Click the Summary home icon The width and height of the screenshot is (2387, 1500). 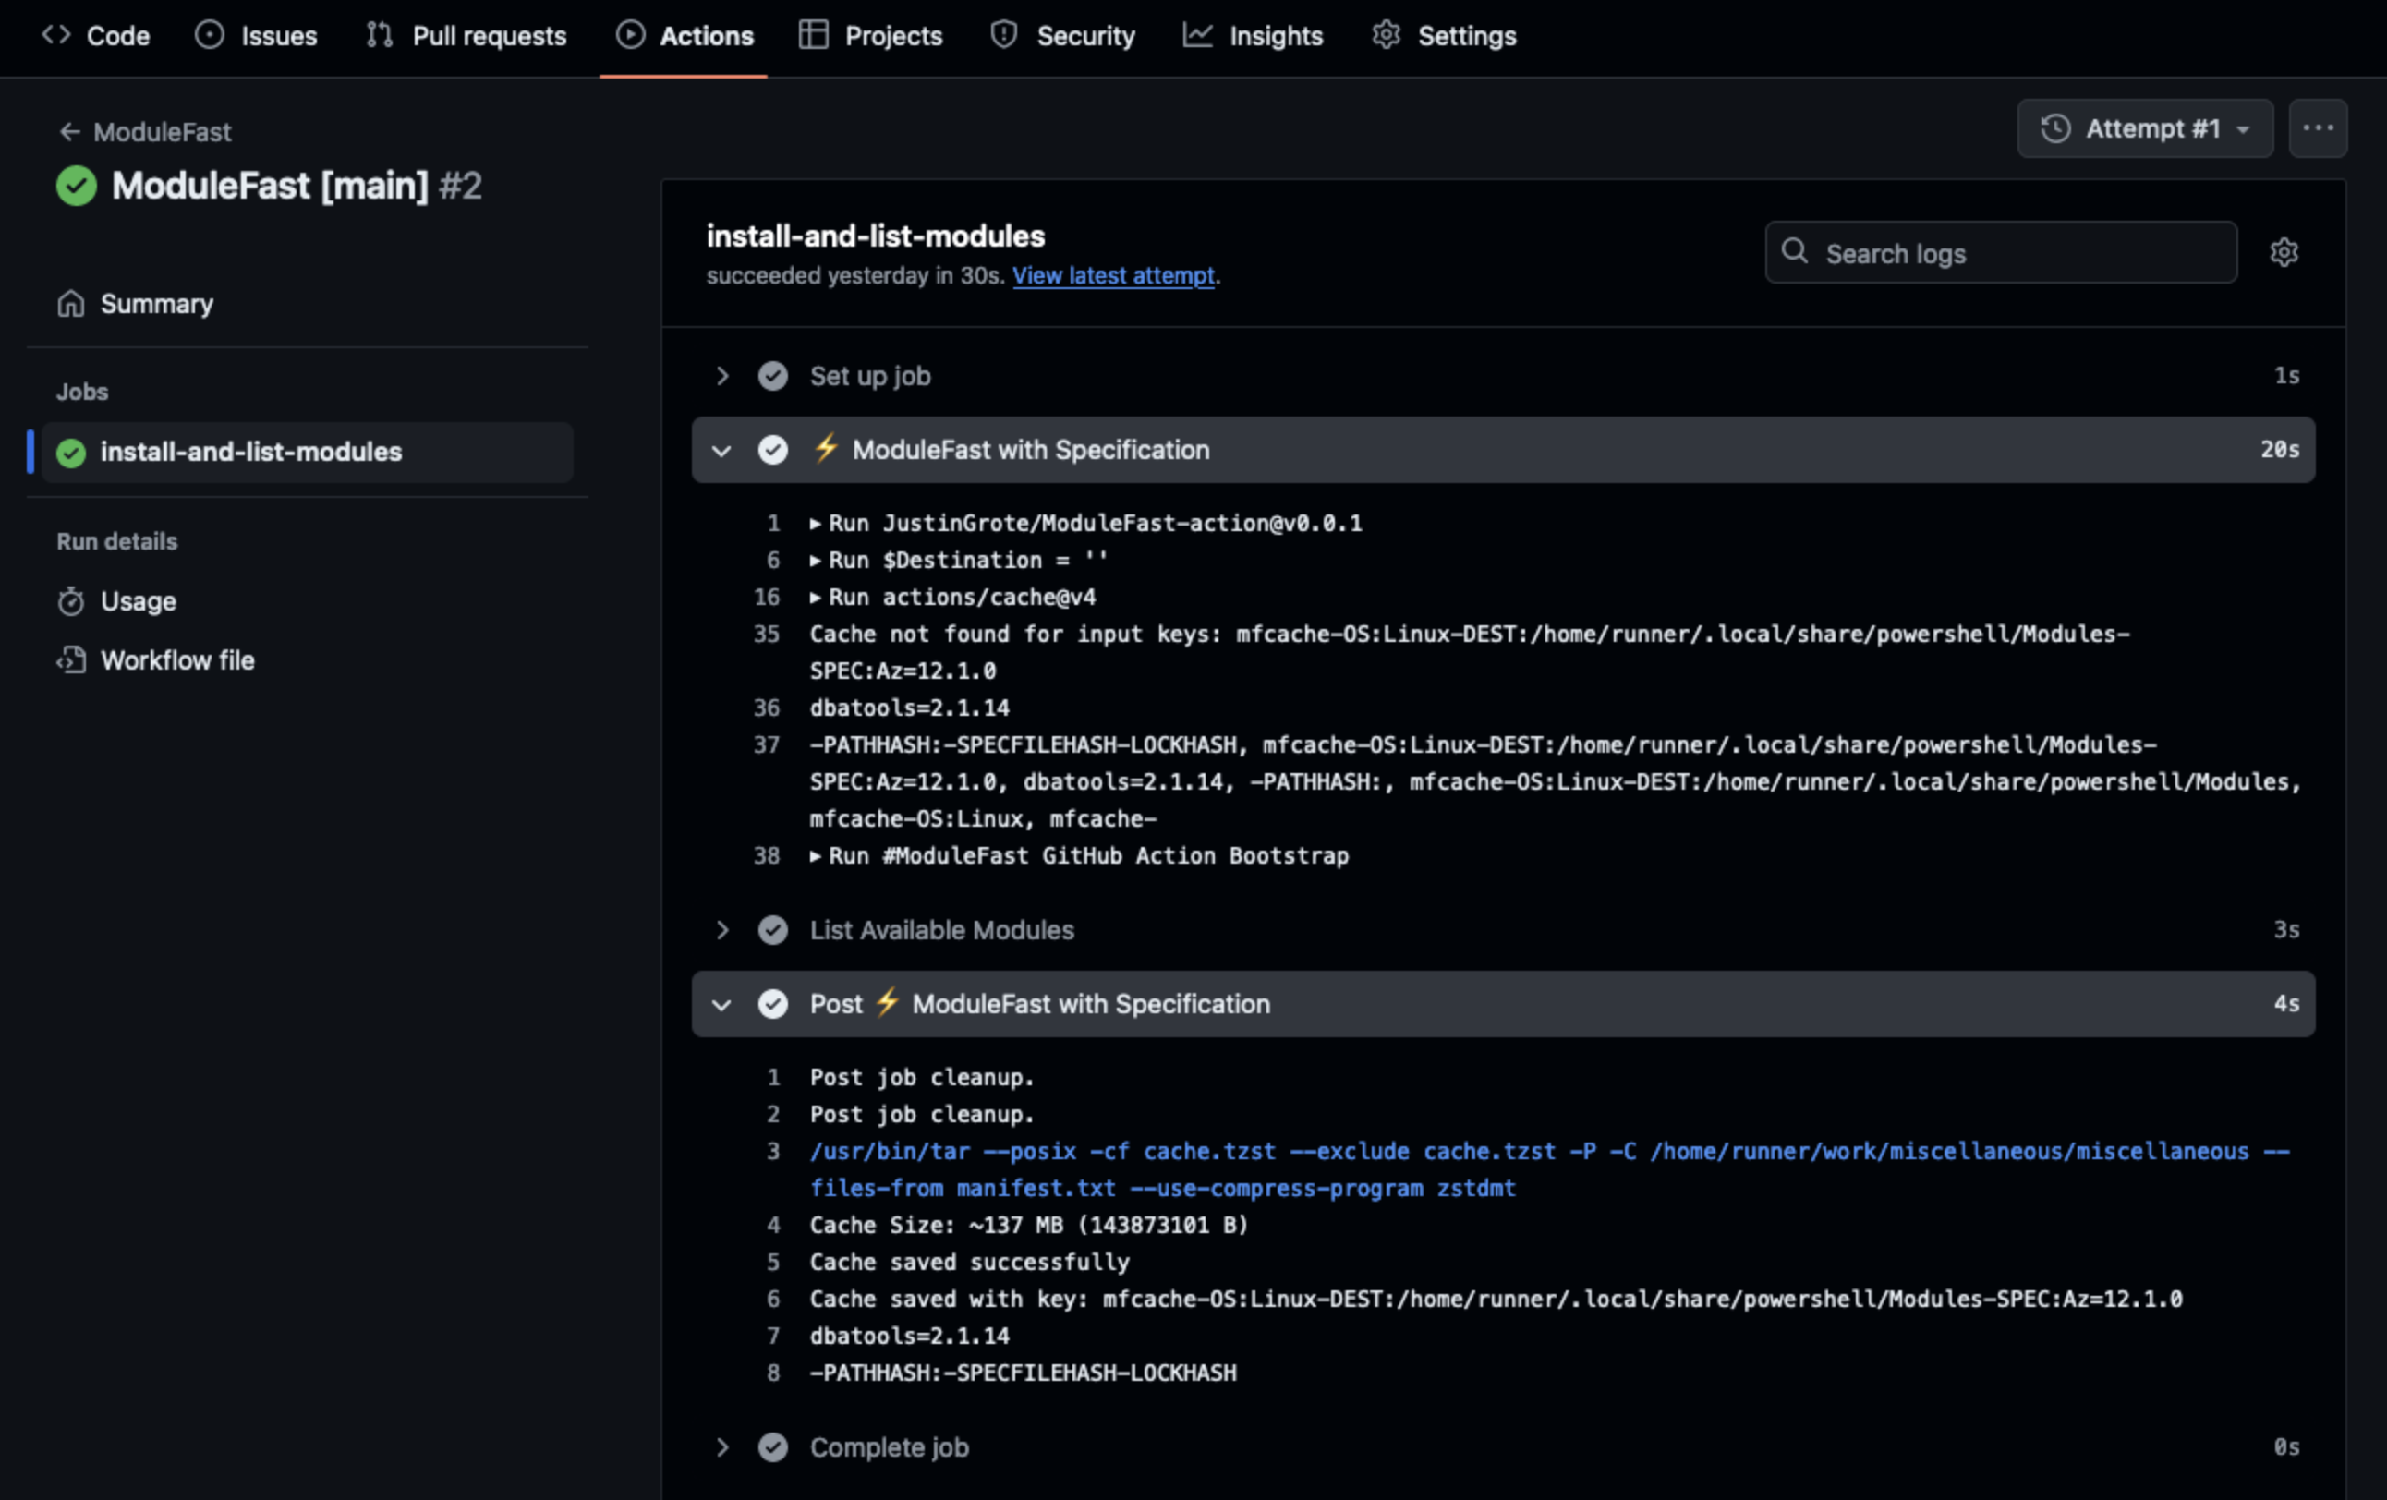click(70, 303)
